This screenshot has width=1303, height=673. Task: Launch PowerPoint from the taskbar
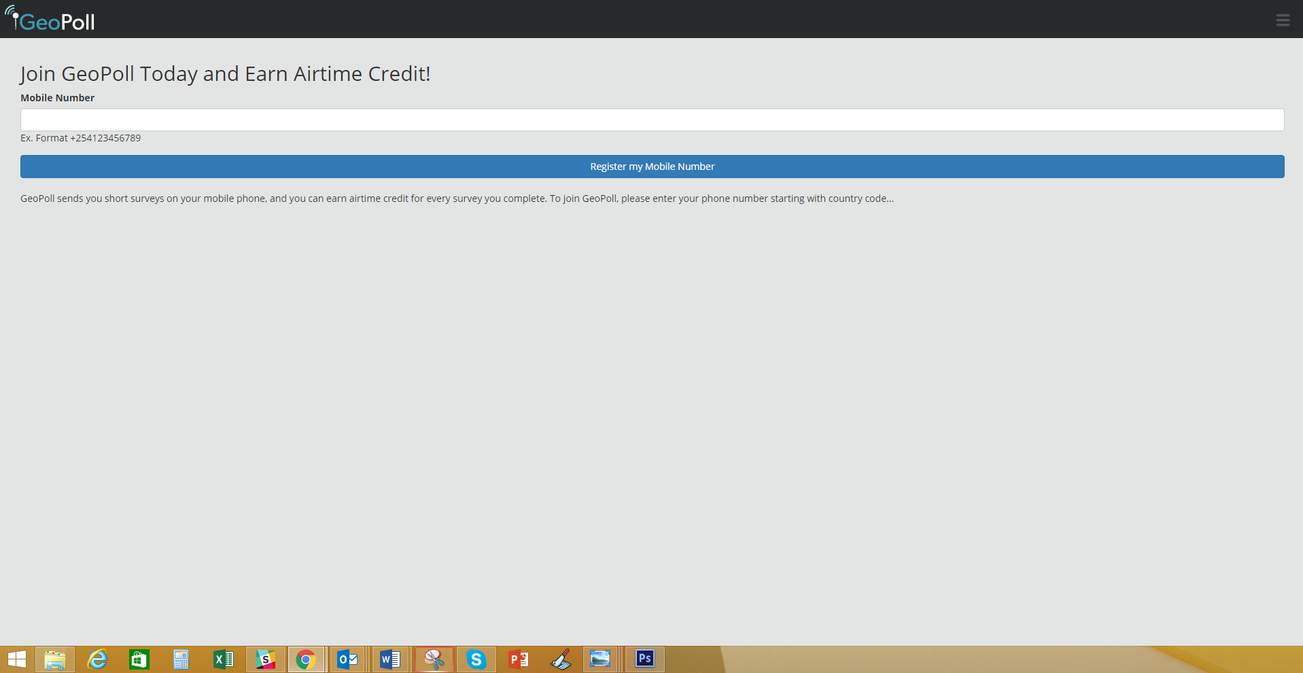click(x=519, y=659)
